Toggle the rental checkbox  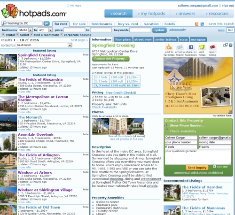[x=3, y=34]
